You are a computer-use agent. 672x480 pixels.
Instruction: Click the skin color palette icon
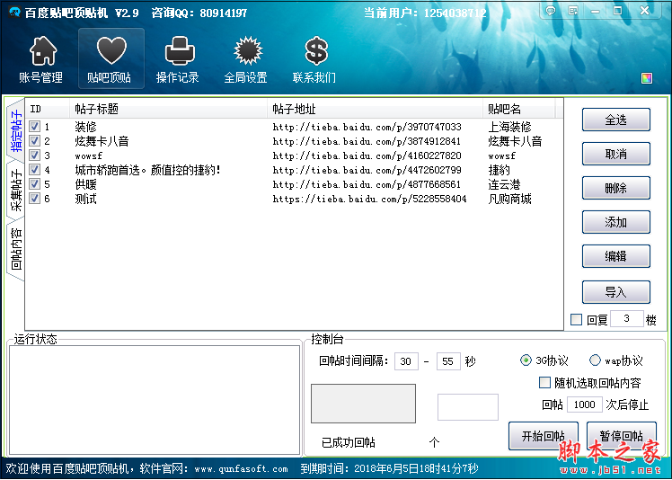point(646,77)
